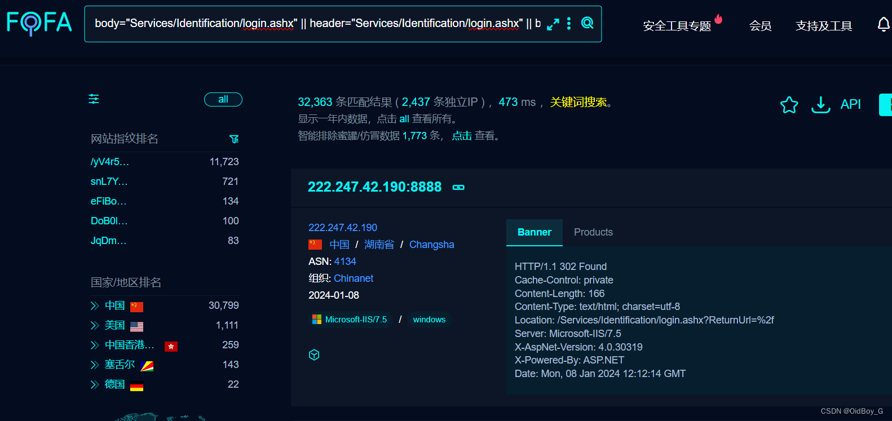Expand the 中国香港 row chevron
Viewport: 892px width, 421px height.
coord(95,345)
